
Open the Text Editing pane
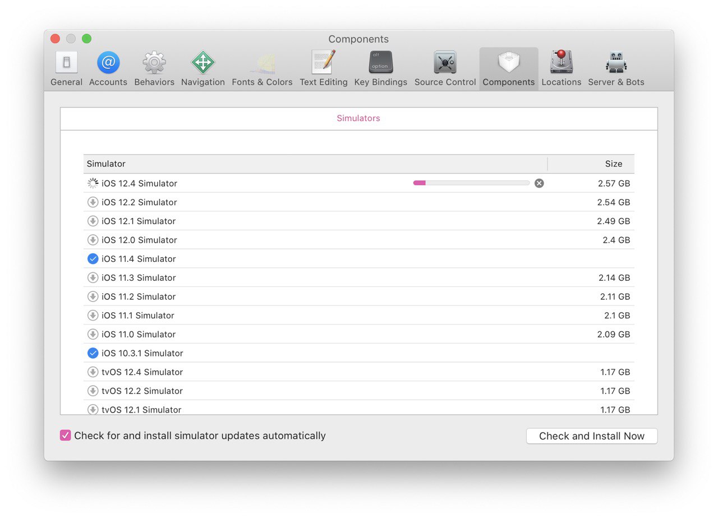(x=324, y=69)
